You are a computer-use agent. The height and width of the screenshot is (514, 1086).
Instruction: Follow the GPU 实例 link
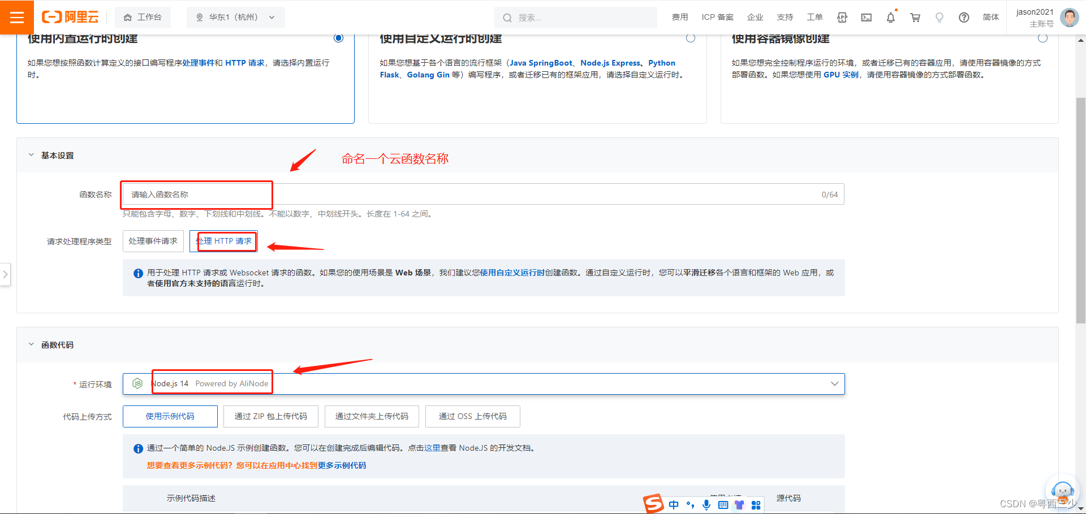point(841,75)
